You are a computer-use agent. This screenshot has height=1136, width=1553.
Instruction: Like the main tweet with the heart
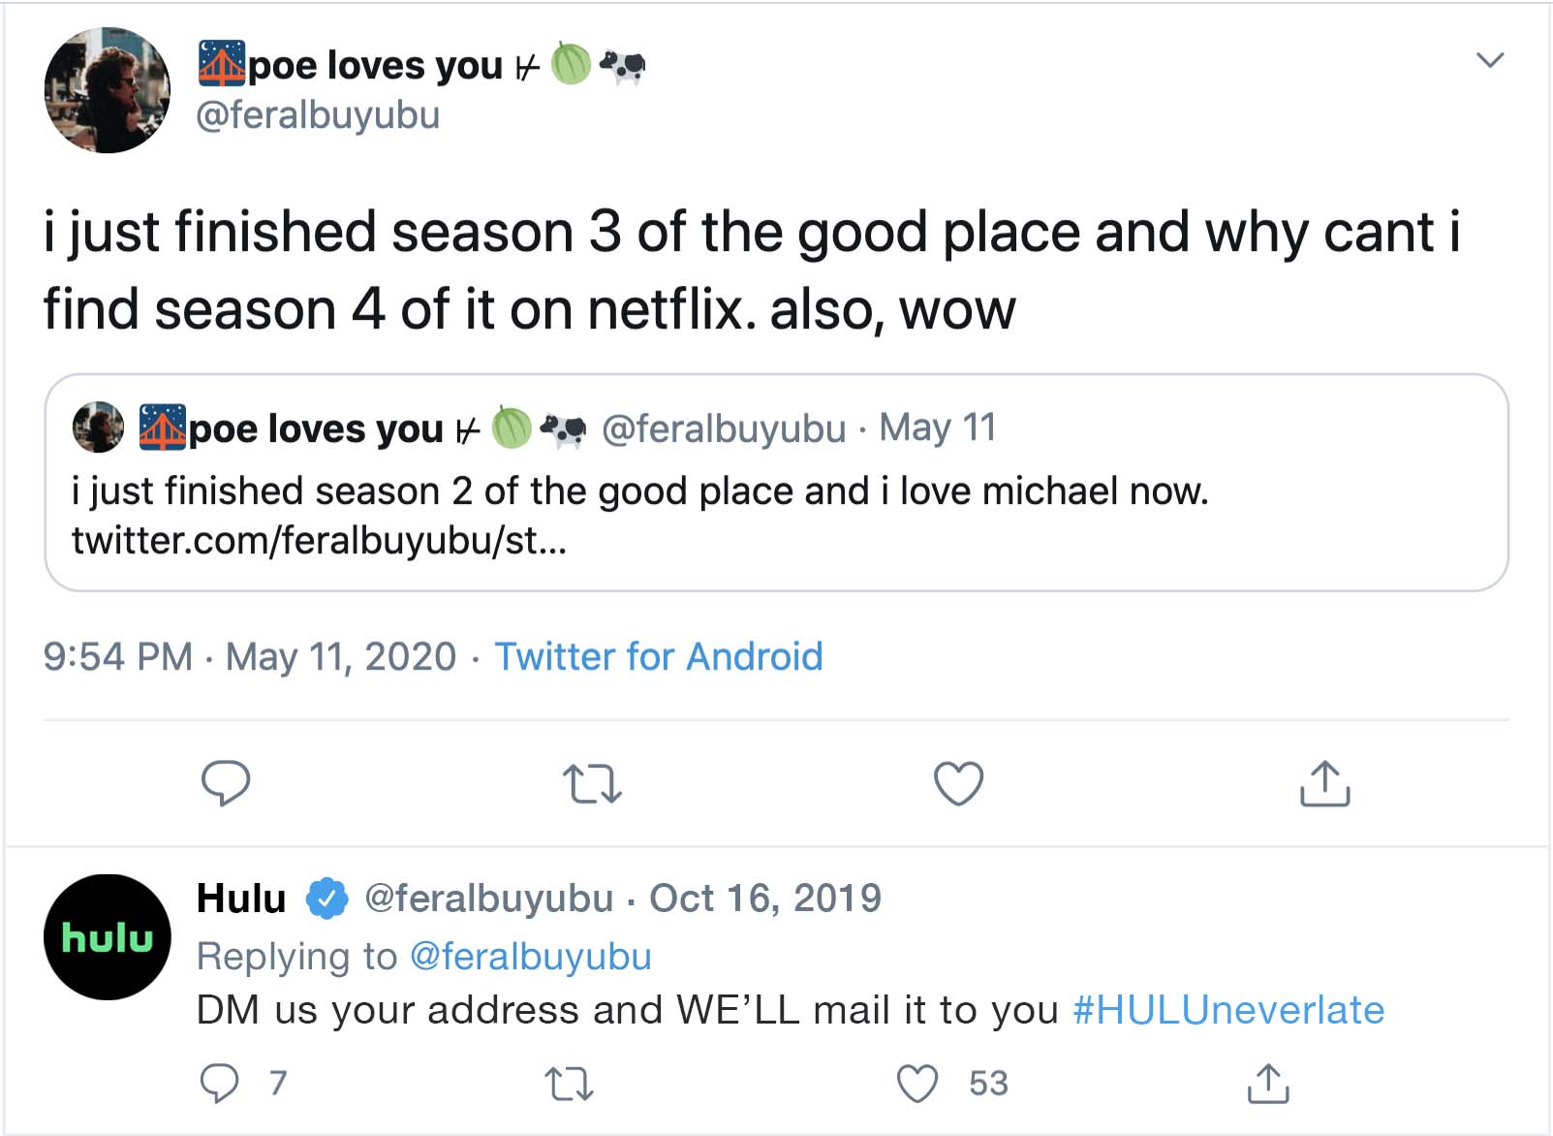(958, 783)
